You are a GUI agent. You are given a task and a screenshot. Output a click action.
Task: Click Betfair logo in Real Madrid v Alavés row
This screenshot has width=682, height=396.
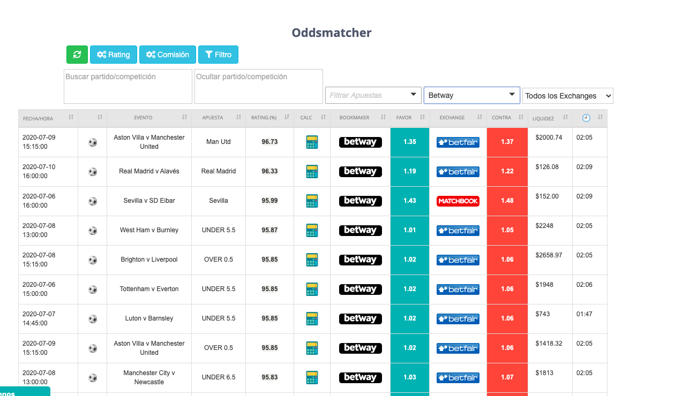[458, 172]
